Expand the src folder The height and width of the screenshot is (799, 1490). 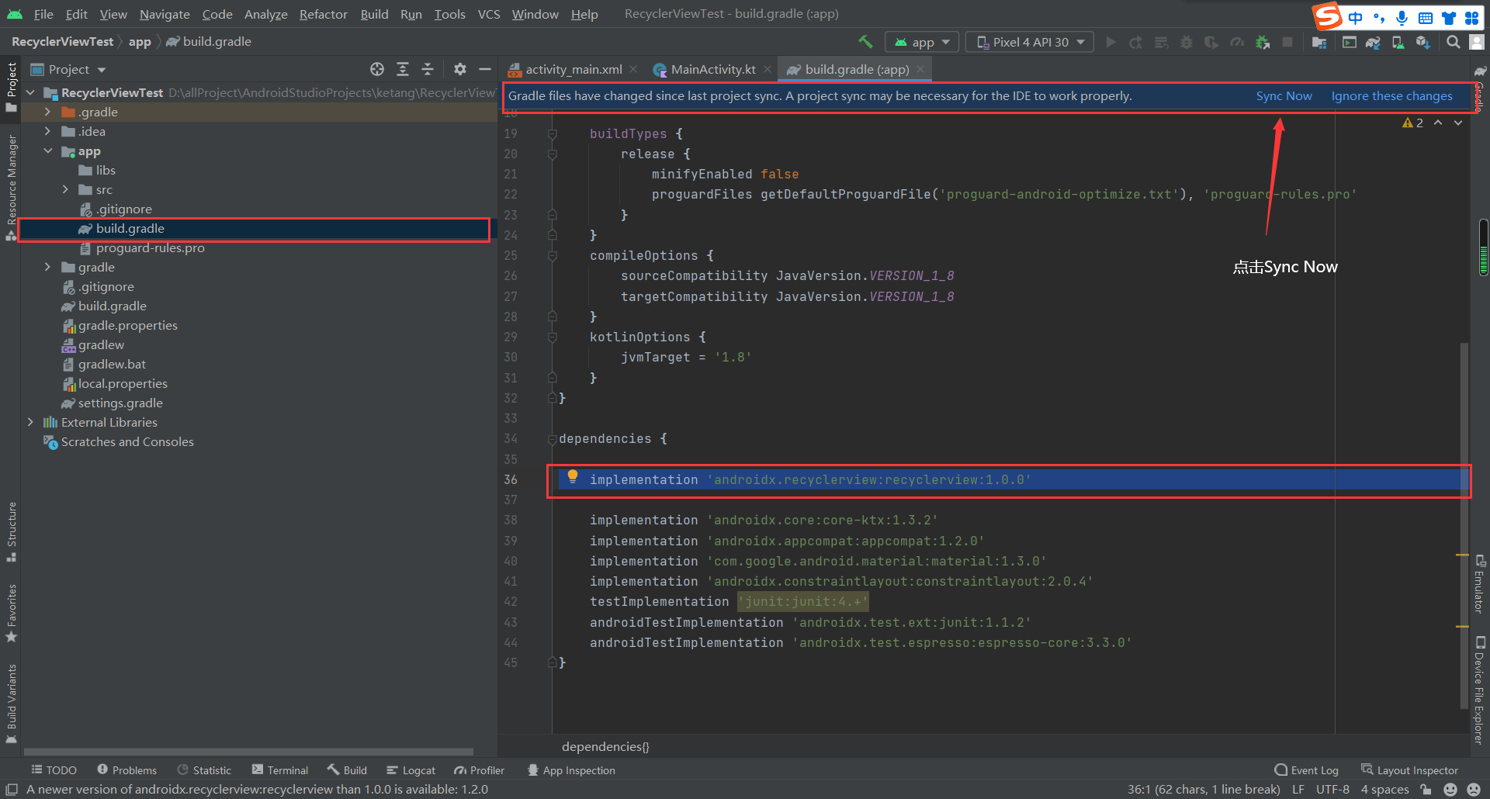tap(66, 189)
